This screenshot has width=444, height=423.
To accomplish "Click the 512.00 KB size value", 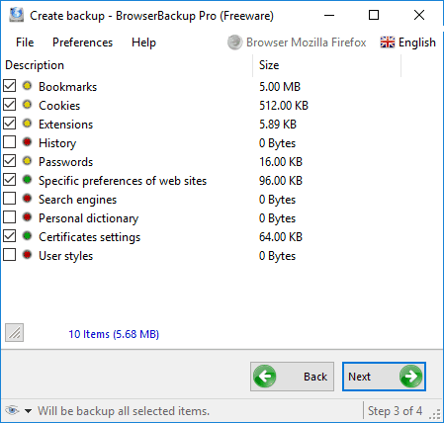I will point(284,106).
